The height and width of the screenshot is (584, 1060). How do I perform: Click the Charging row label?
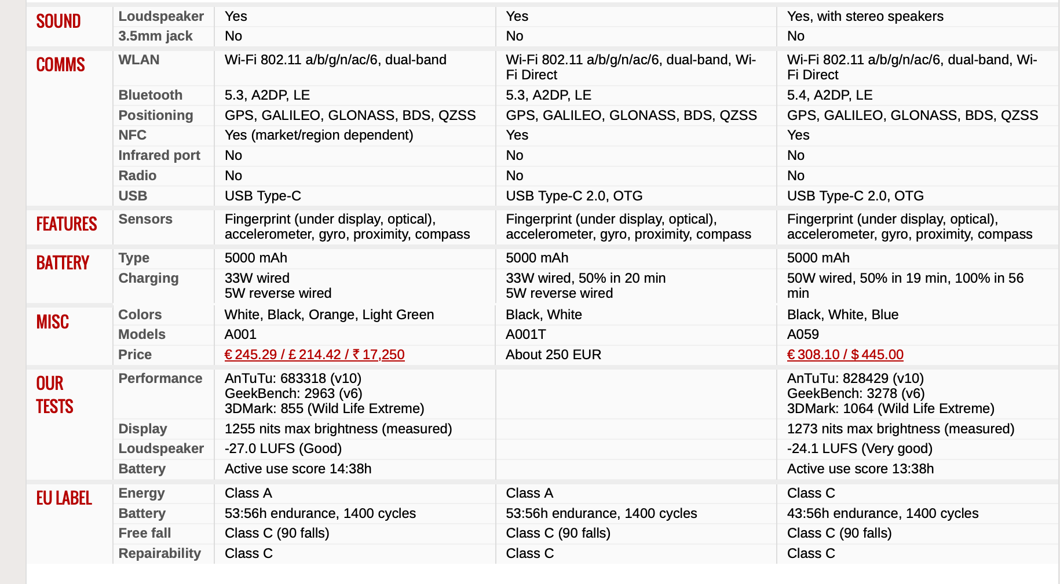tap(148, 278)
